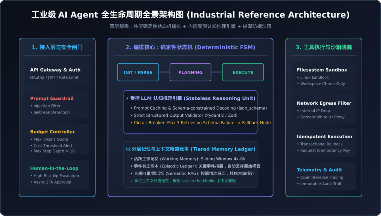Click the OAuth2 / JWT / Rate Limit line

point(54,78)
